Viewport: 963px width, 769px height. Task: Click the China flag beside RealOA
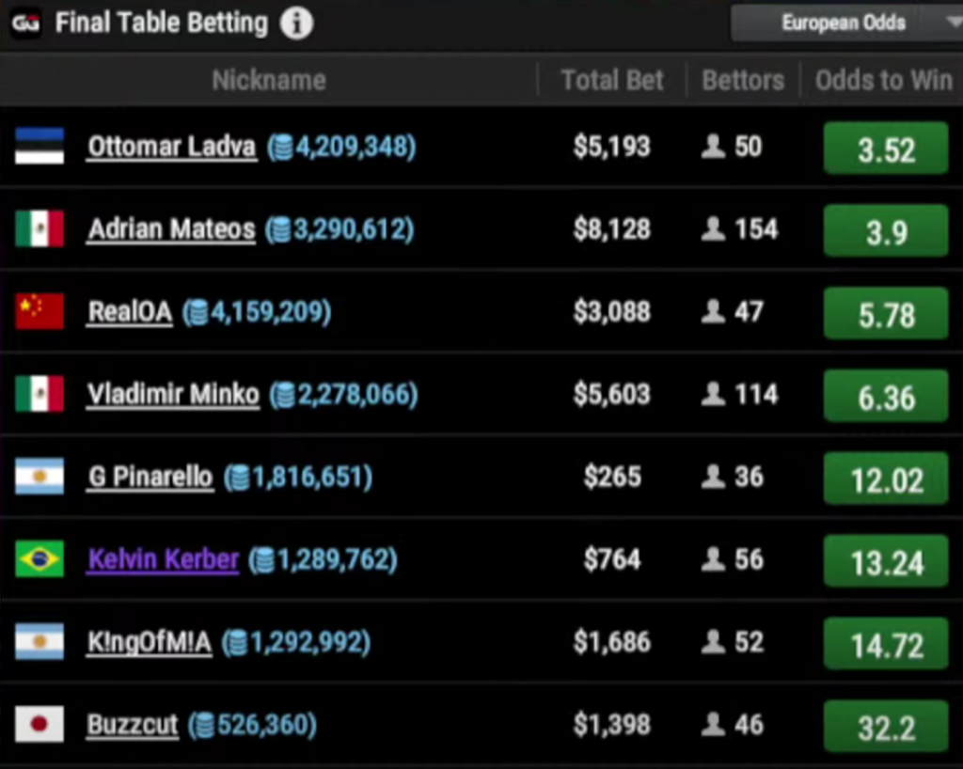click(x=39, y=311)
